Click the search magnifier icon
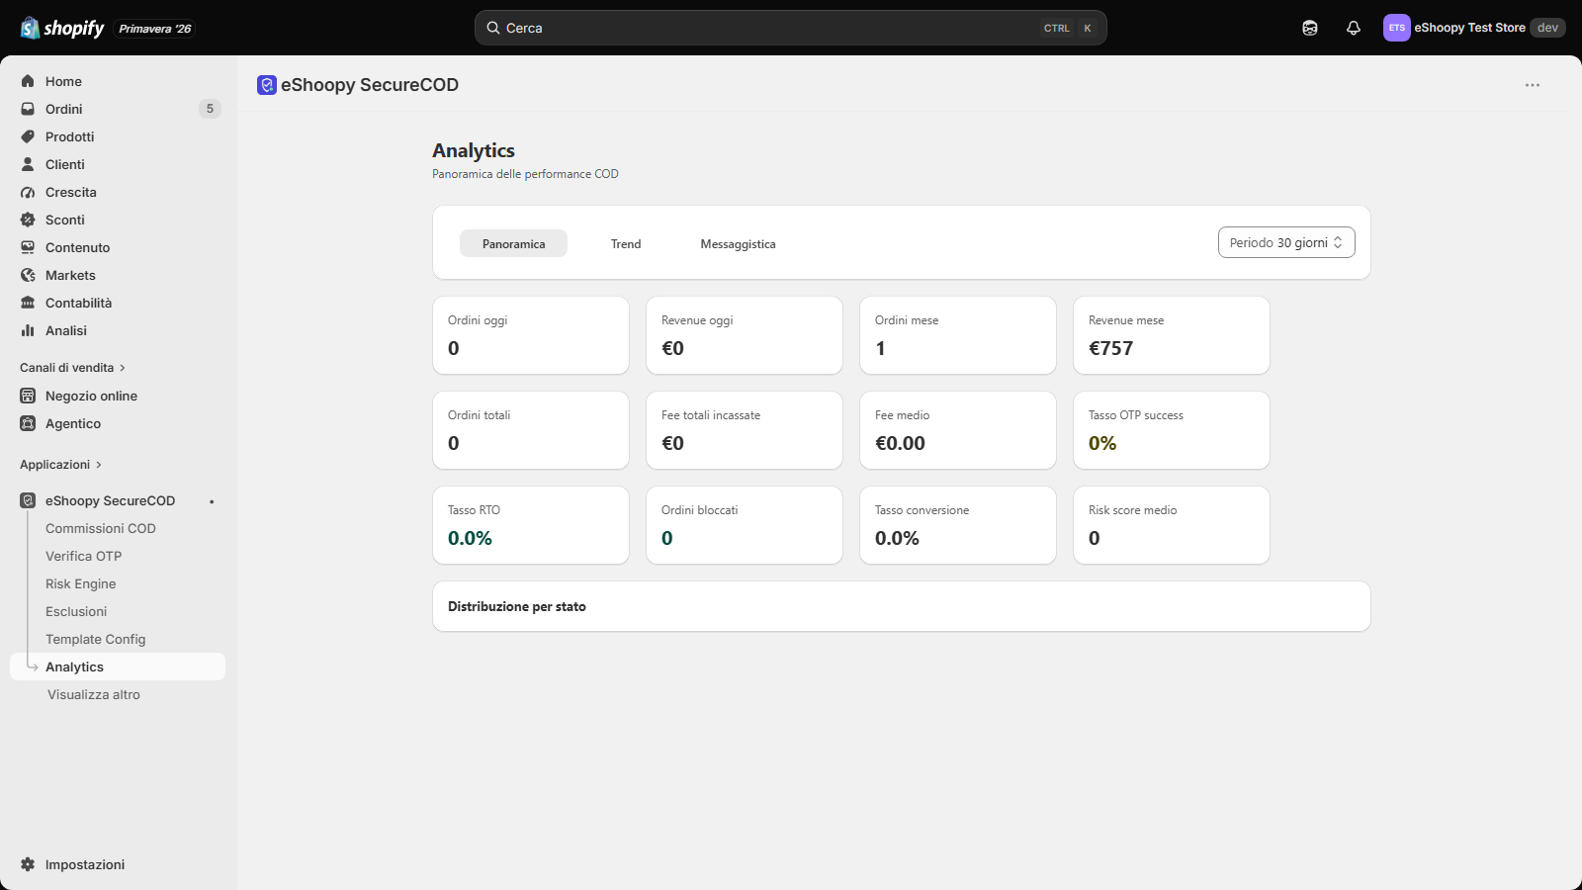The image size is (1582, 890). [x=493, y=28]
